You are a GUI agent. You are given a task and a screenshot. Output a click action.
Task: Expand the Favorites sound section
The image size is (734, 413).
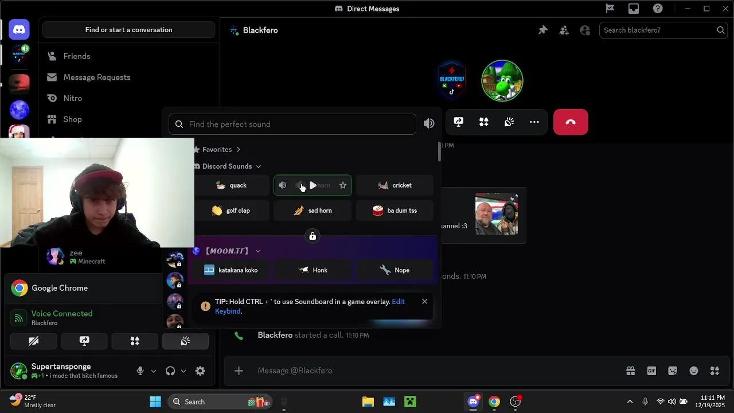point(217,149)
